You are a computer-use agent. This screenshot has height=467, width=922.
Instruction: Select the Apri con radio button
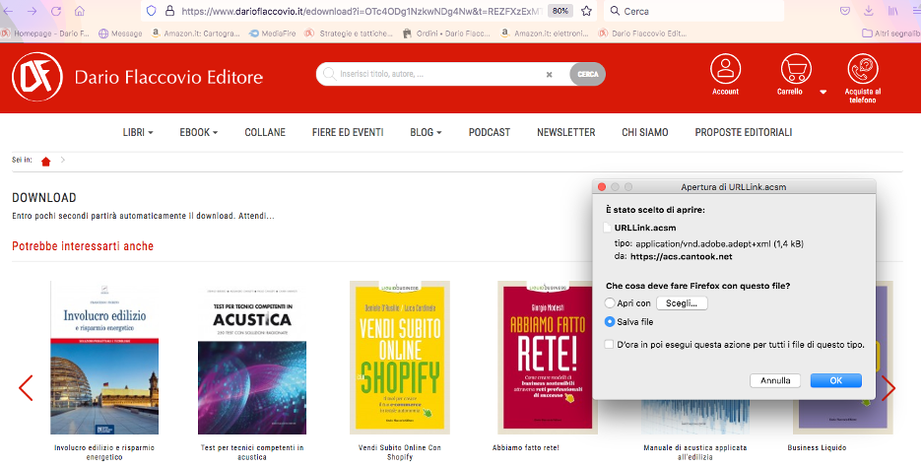pyautogui.click(x=610, y=303)
